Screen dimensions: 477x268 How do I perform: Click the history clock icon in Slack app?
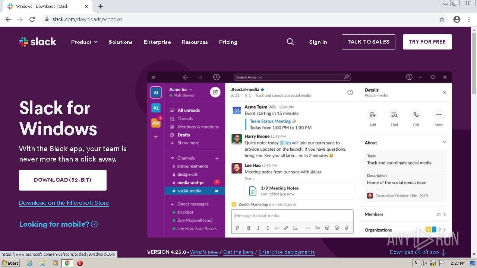216,77
